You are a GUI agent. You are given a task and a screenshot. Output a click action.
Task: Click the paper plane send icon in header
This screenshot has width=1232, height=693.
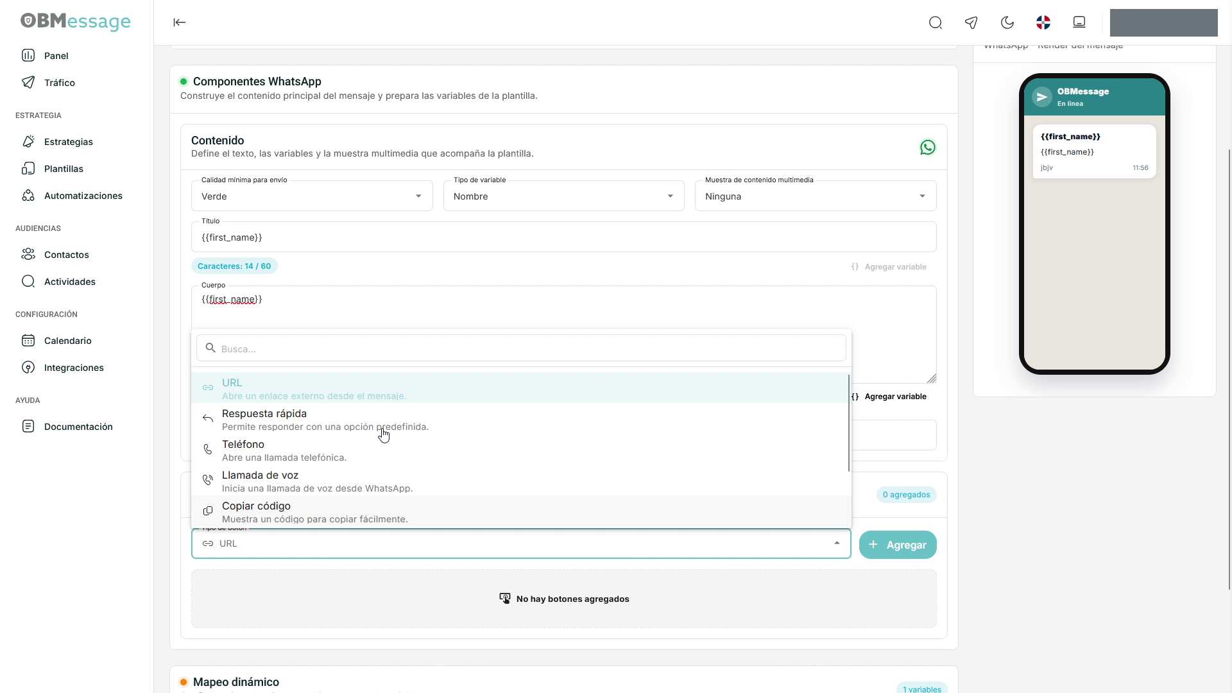click(x=971, y=23)
